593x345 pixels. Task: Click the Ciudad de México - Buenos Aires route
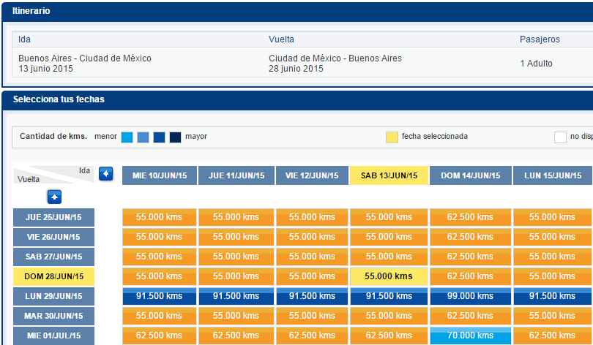coord(335,58)
